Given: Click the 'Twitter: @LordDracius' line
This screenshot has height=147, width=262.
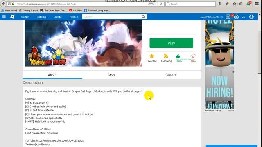Looking at the screenshot, I should pos(38,144).
